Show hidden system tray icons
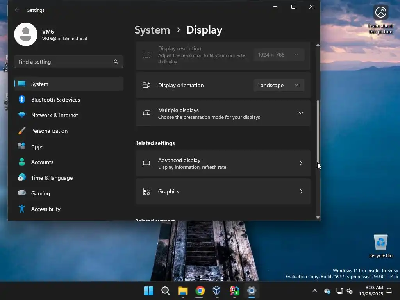The height and width of the screenshot is (300, 400). click(315, 291)
